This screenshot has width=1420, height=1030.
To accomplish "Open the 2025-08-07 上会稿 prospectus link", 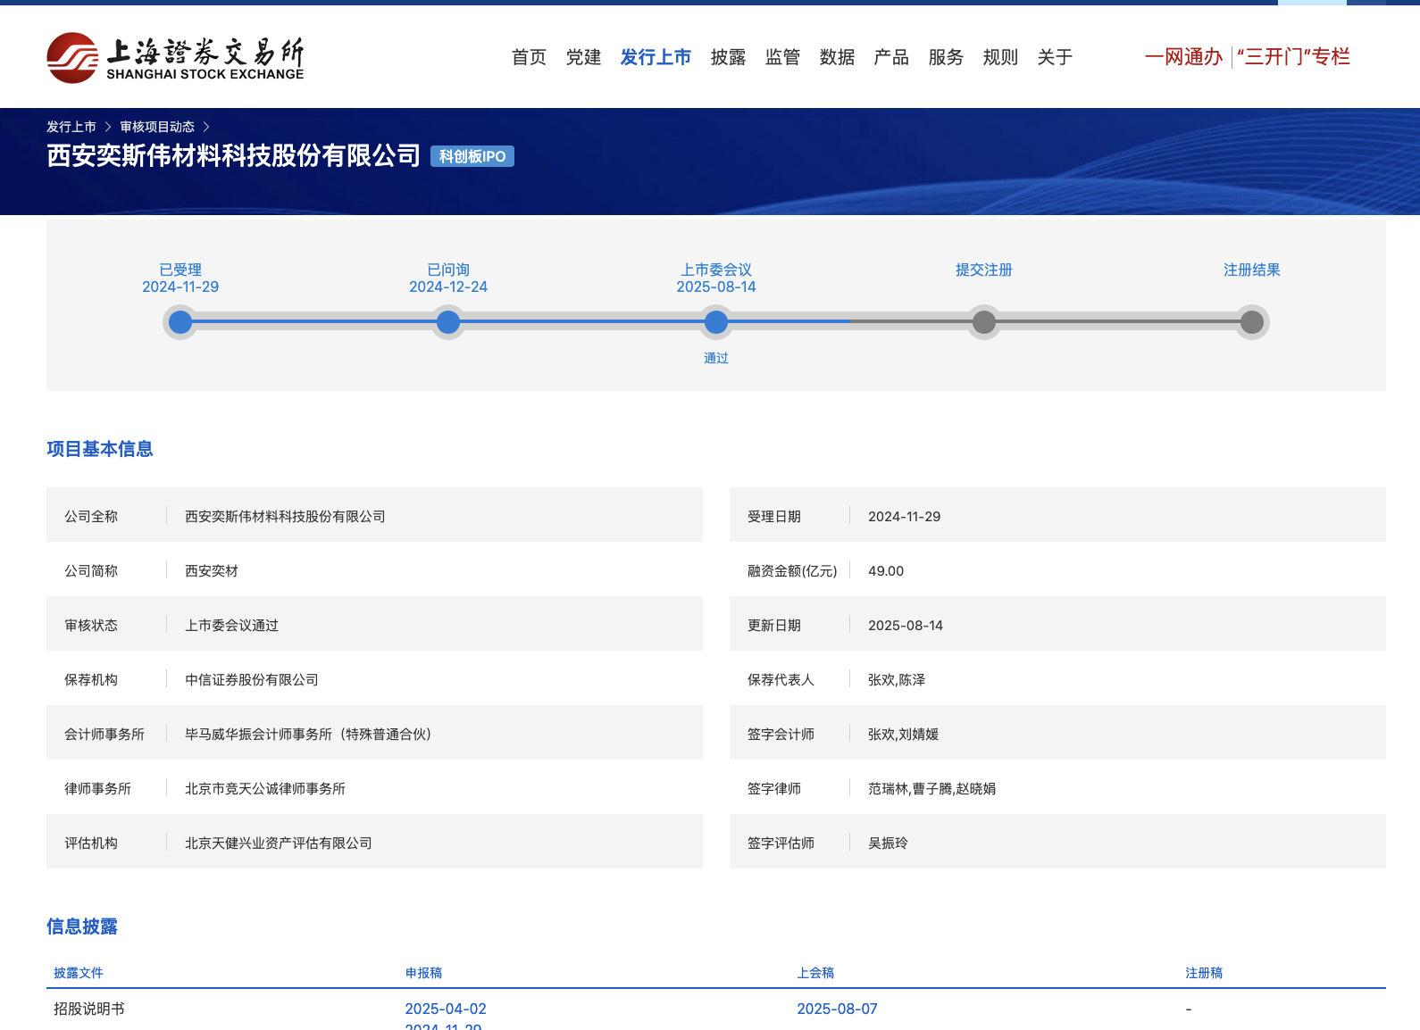I will click(x=837, y=1009).
